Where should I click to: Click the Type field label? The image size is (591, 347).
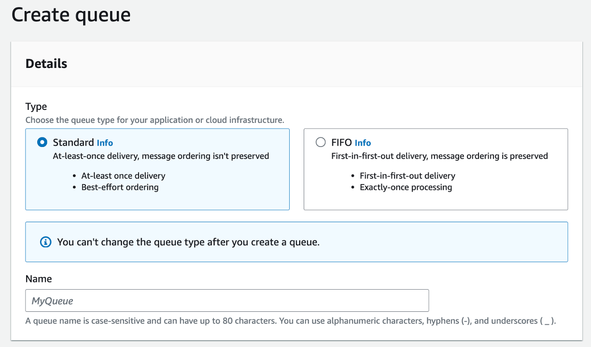click(36, 107)
